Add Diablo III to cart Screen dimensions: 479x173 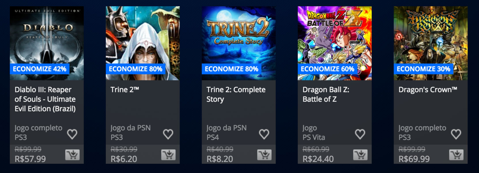72,155
